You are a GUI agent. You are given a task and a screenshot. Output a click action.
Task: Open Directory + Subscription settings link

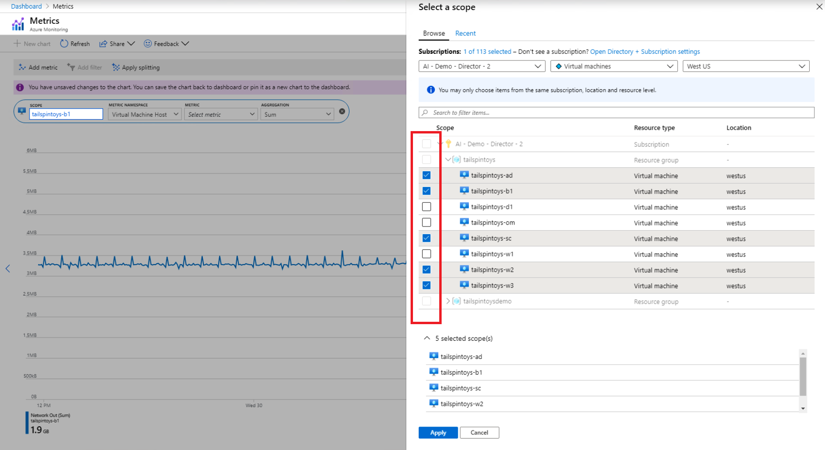click(645, 51)
